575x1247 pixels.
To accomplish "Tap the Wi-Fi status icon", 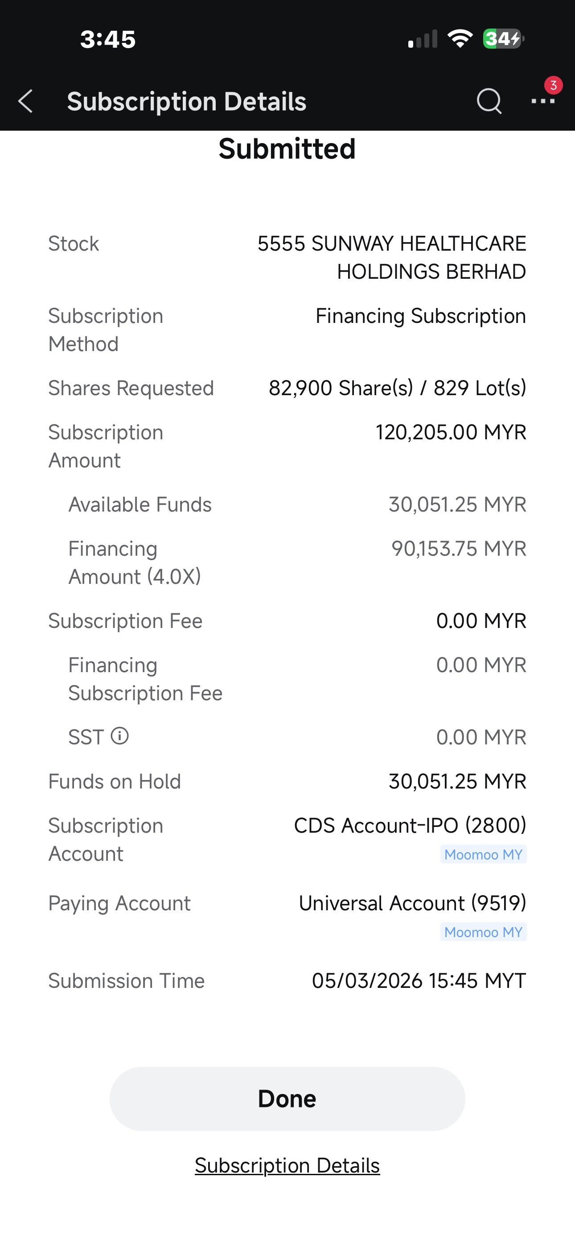I will 460,39.
